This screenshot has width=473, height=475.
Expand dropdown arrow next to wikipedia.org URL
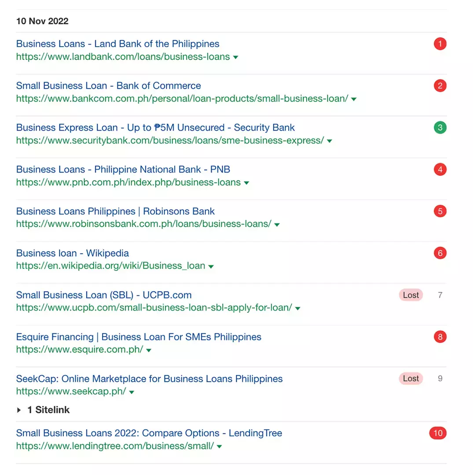coord(211,266)
